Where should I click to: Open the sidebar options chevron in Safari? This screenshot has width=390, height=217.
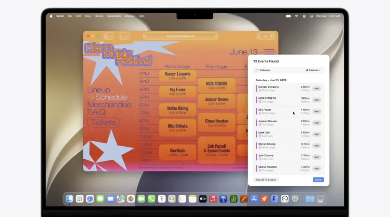click(112, 36)
